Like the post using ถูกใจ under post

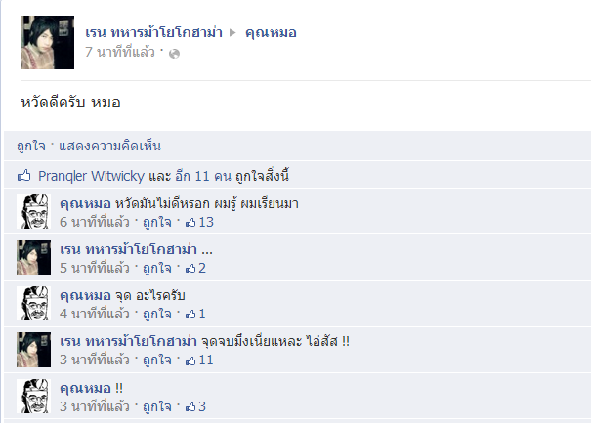pos(31,147)
